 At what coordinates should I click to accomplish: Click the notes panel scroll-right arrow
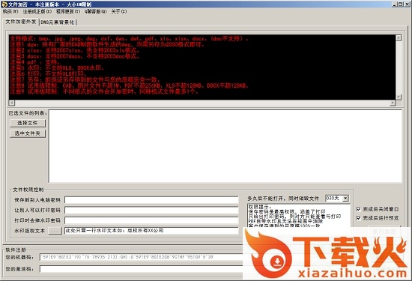[x=393, y=103]
